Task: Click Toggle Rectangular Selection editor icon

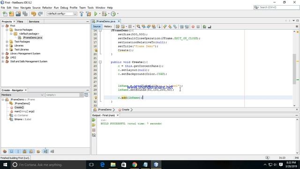Action: (x=158, y=27)
